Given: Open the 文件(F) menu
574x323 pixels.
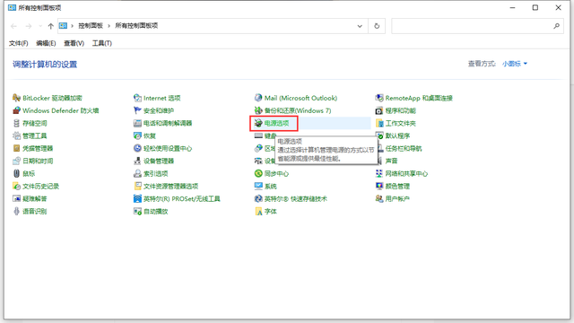Looking at the screenshot, I should pos(18,43).
